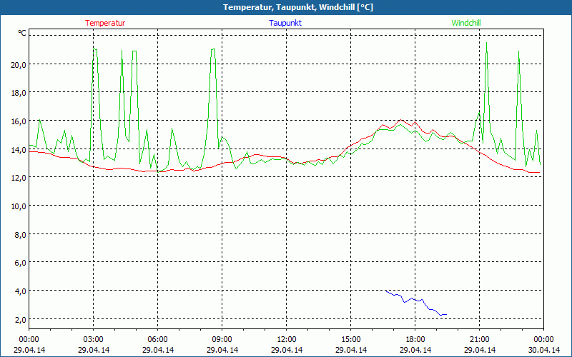Select the 09:00 time axis marker
Image resolution: width=572 pixels, height=357 pixels.
point(222,339)
